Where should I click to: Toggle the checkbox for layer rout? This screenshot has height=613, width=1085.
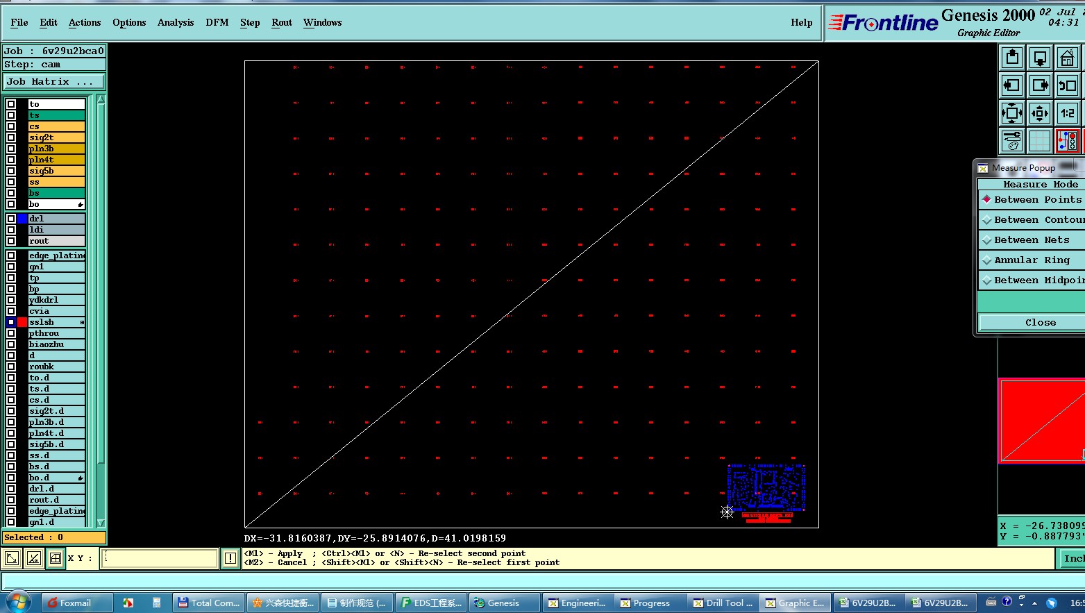(11, 241)
